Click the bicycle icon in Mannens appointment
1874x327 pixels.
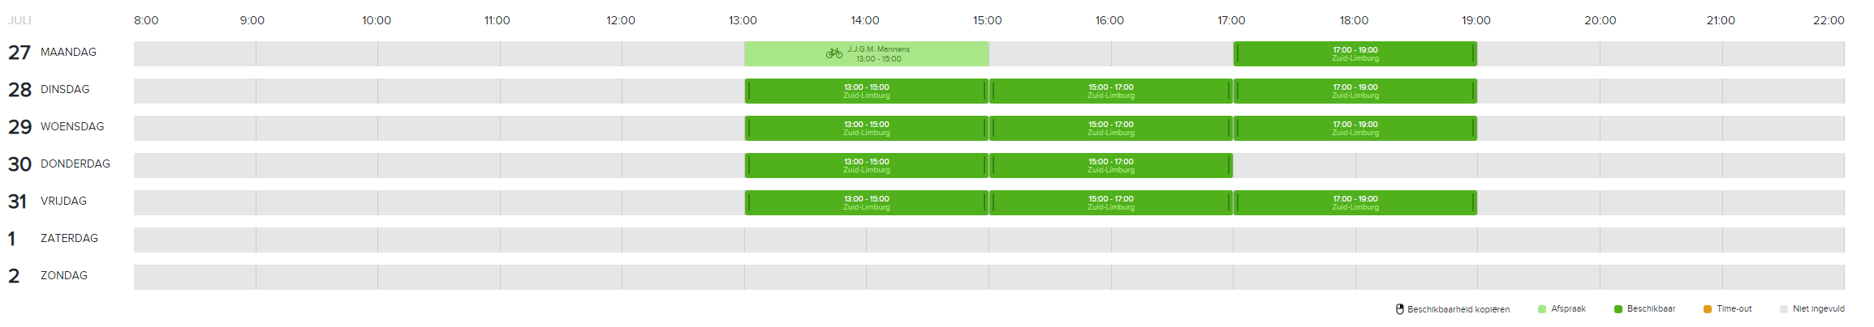[834, 53]
